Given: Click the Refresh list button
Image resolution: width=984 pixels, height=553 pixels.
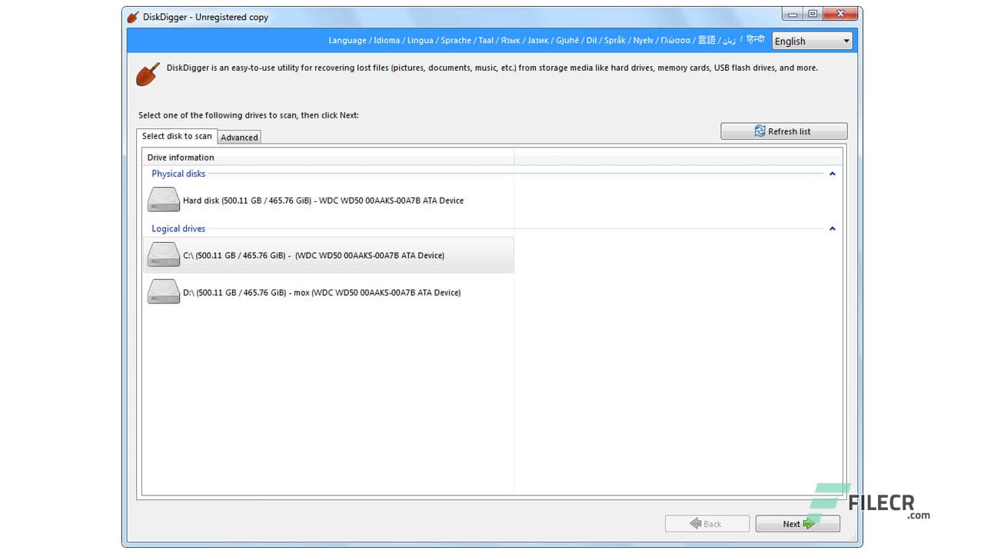Looking at the screenshot, I should click(x=783, y=131).
